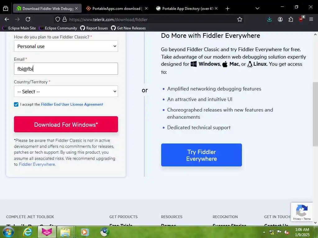
Task: List all tabs dropdown arrow
Action: (x=257, y=8)
